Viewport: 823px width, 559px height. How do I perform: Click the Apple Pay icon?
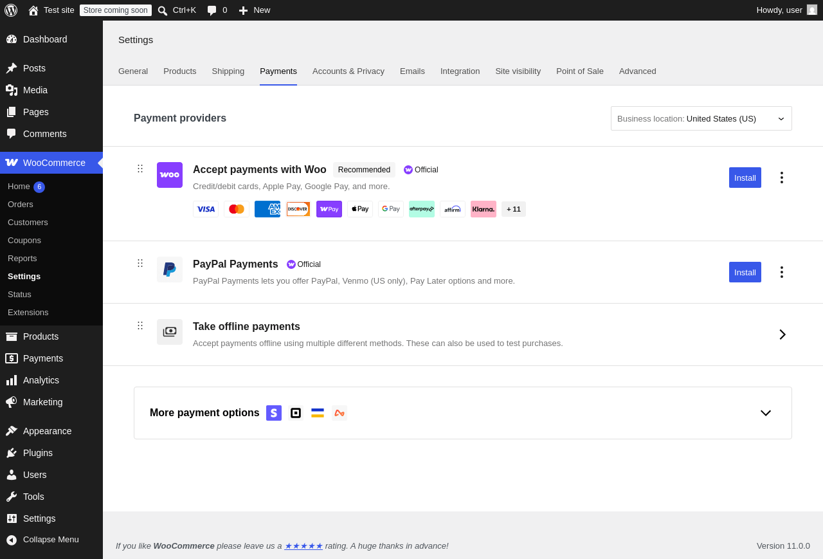[x=360, y=209]
